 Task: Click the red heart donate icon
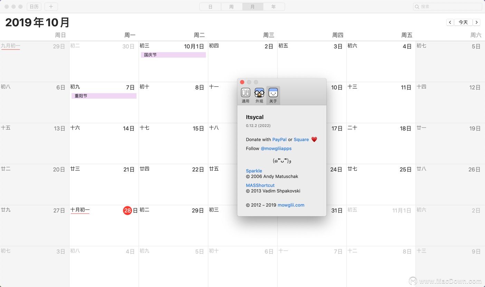tap(314, 139)
